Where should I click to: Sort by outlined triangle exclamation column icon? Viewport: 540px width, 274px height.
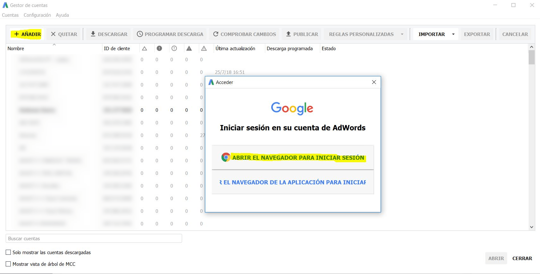click(x=204, y=48)
